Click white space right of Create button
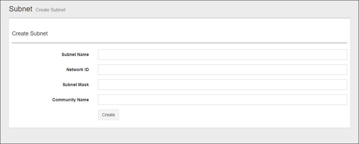Screen dimensions: 359x144 coord(231,115)
